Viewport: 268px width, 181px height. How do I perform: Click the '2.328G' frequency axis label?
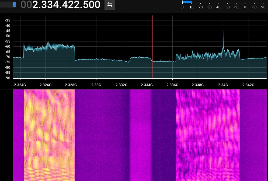click(x=71, y=85)
